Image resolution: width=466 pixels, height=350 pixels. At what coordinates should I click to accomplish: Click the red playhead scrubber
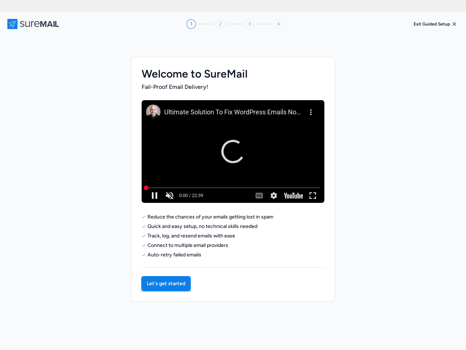click(146, 188)
